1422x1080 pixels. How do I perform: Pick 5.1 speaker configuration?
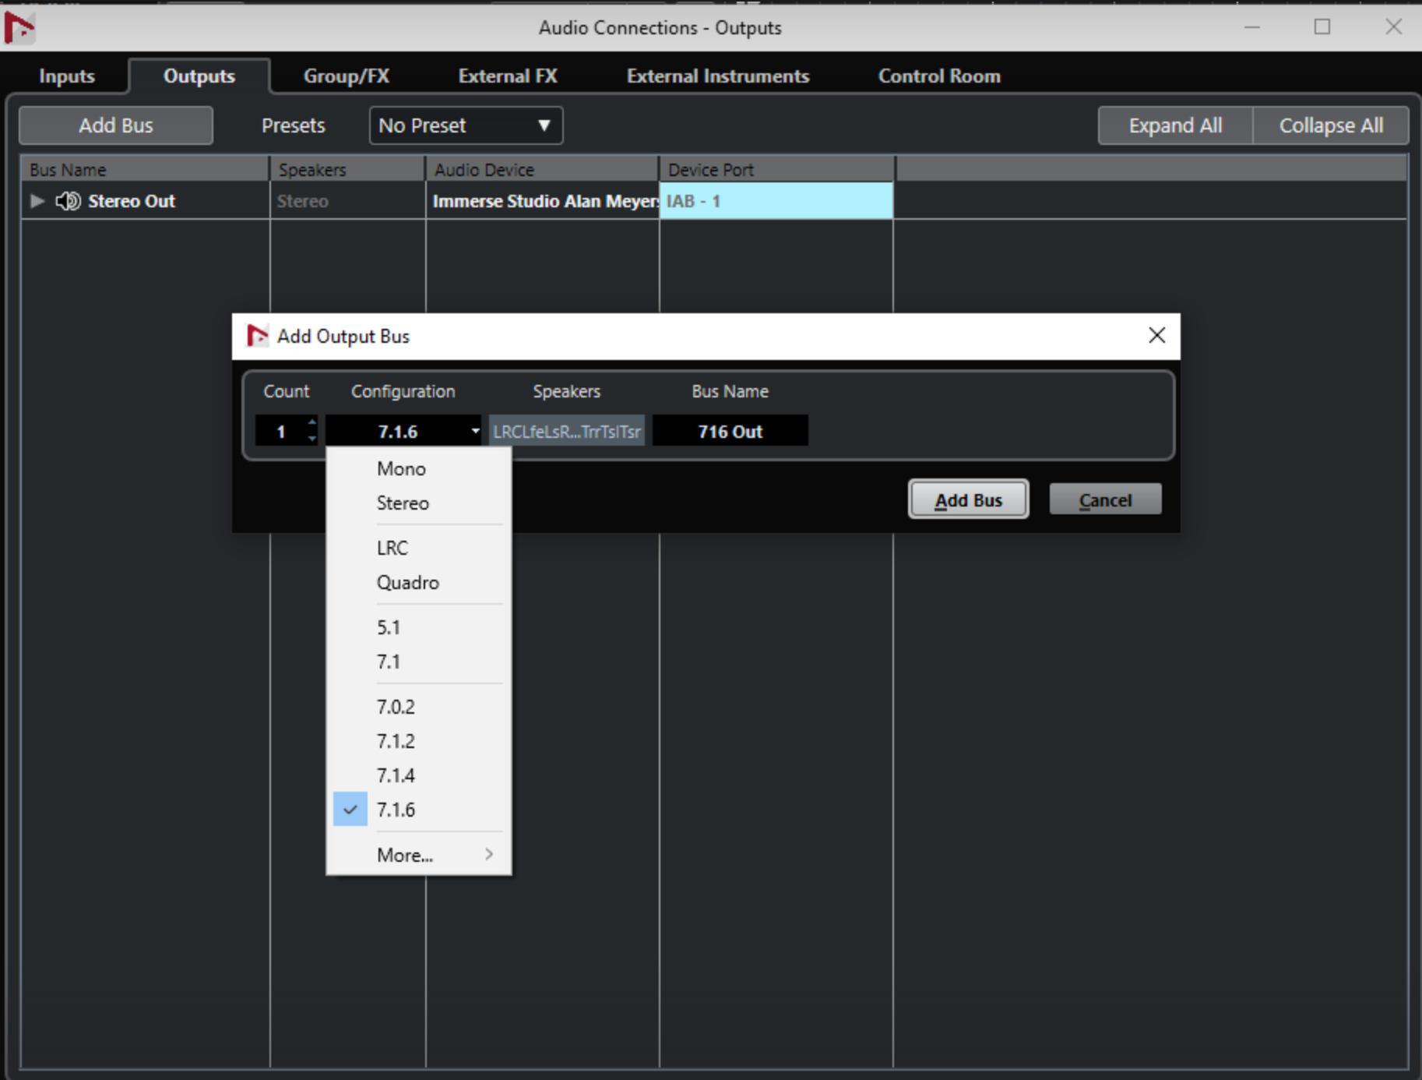pos(389,627)
